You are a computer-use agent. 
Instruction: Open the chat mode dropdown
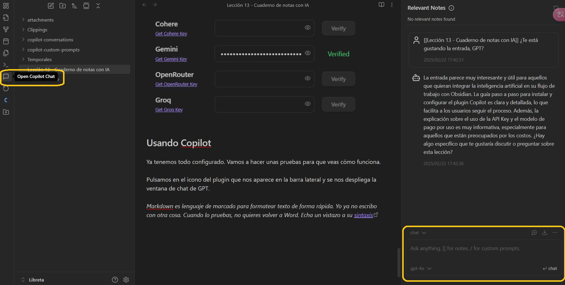click(418, 233)
